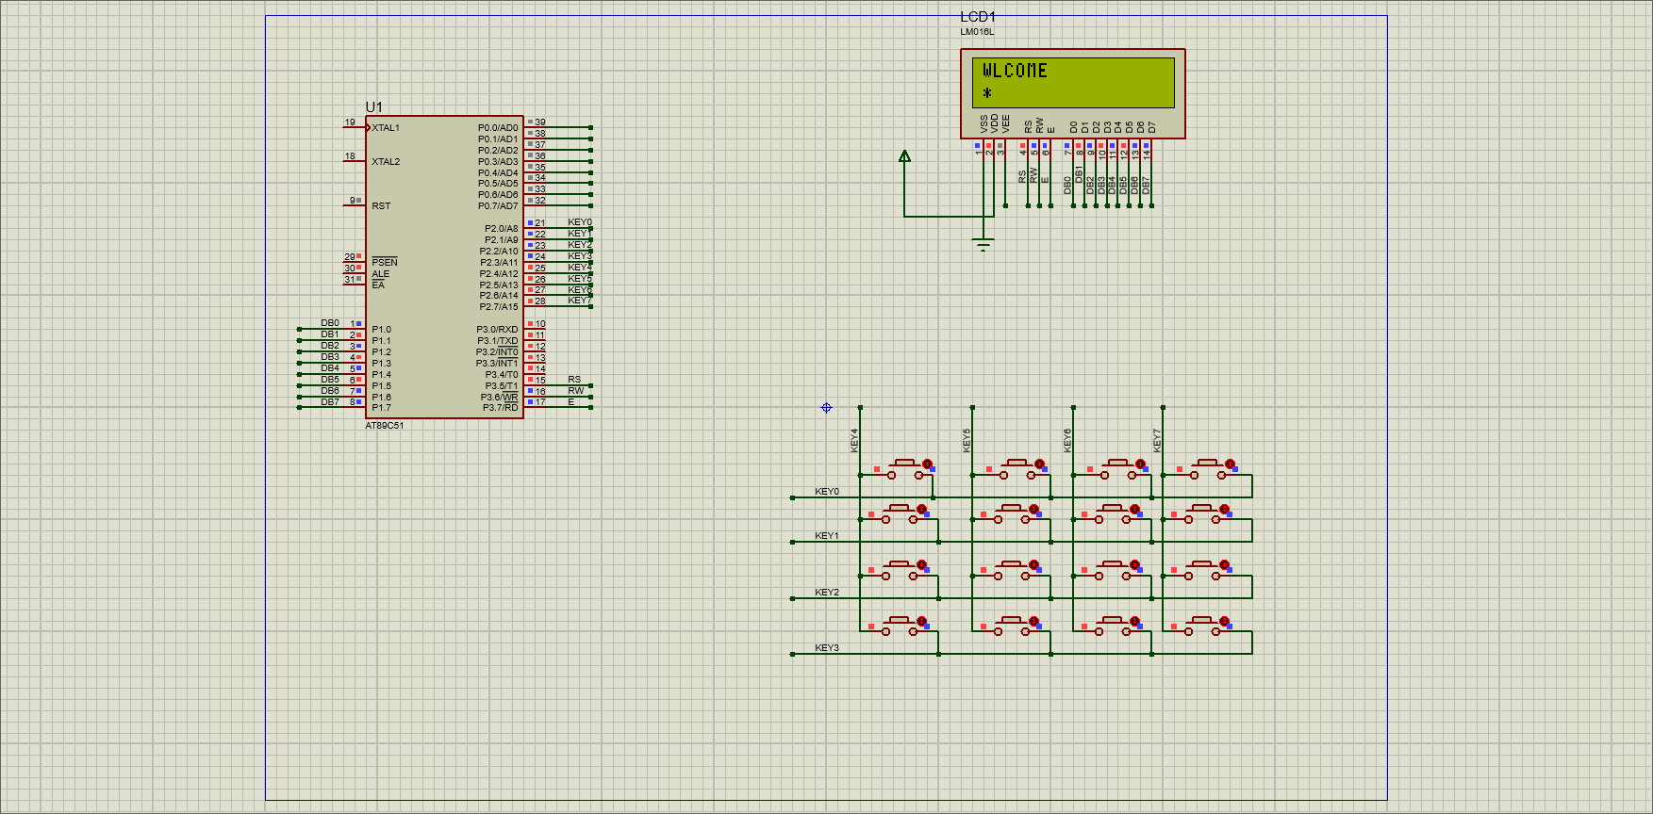
Task: Select the P0.7/AD7 pin label on U1
Action: coord(498,206)
